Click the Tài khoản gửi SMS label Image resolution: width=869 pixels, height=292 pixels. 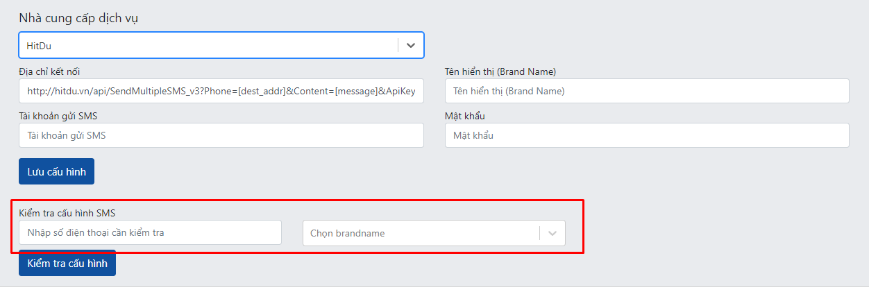[x=62, y=116]
